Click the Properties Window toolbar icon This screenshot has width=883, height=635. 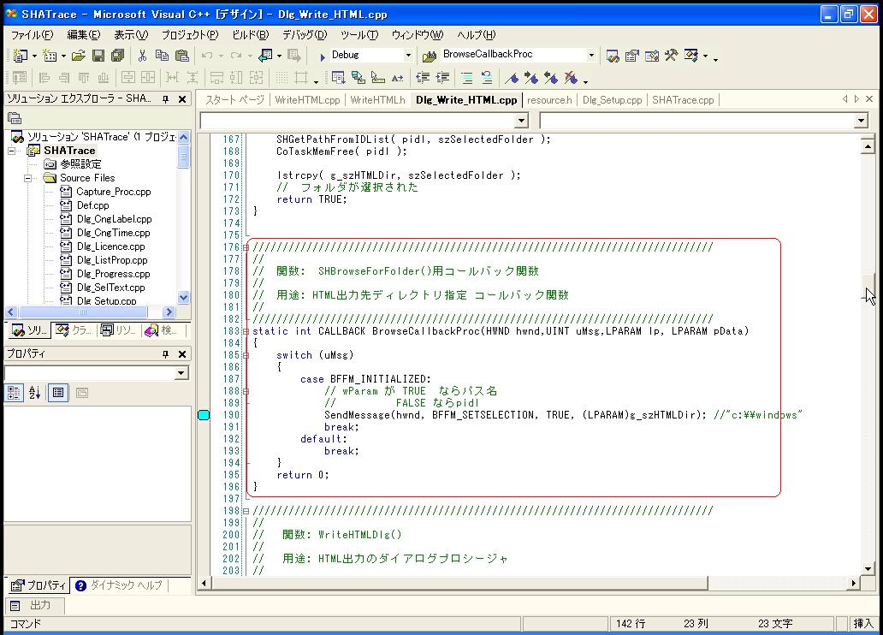[x=632, y=56]
